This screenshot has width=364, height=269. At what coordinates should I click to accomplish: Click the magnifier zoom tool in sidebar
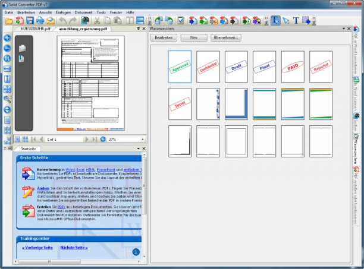tap(7, 99)
